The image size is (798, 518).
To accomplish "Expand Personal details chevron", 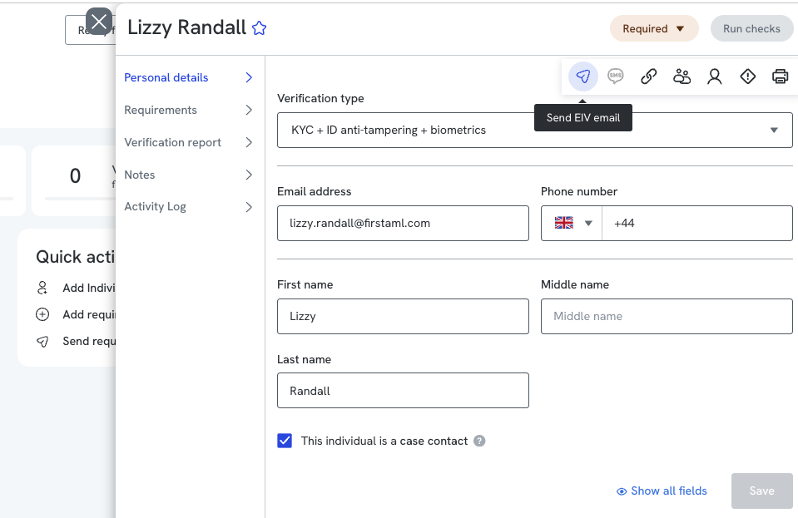I will (249, 77).
